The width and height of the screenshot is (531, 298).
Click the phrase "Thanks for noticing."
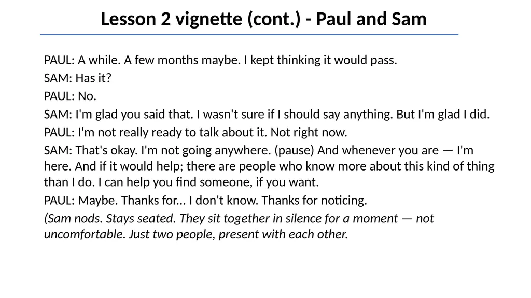click(314, 201)
